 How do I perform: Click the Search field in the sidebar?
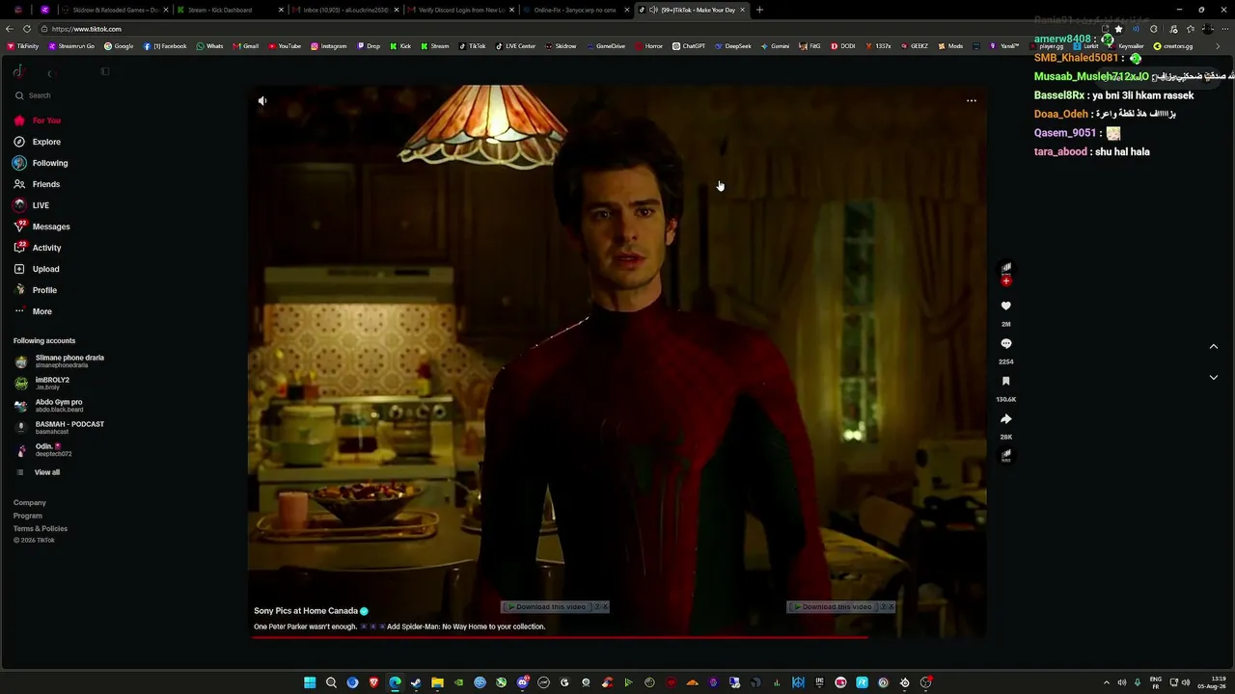coord(60,95)
